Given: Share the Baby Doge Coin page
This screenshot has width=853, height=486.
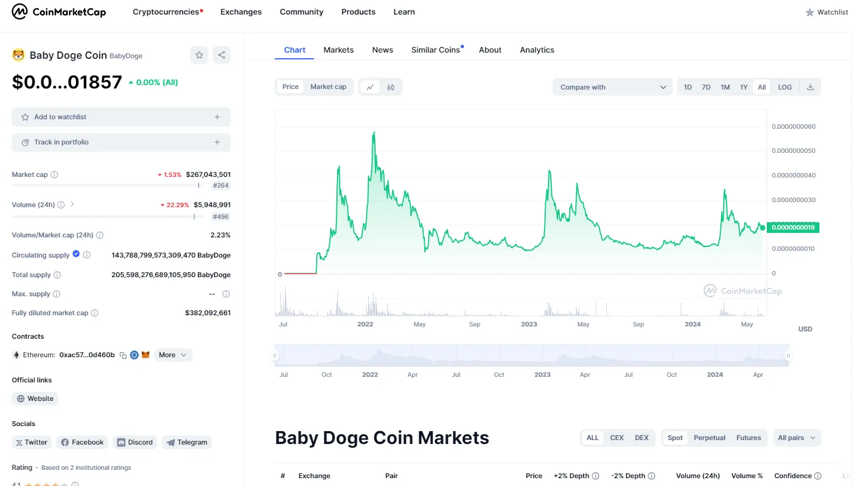Looking at the screenshot, I should tap(222, 55).
